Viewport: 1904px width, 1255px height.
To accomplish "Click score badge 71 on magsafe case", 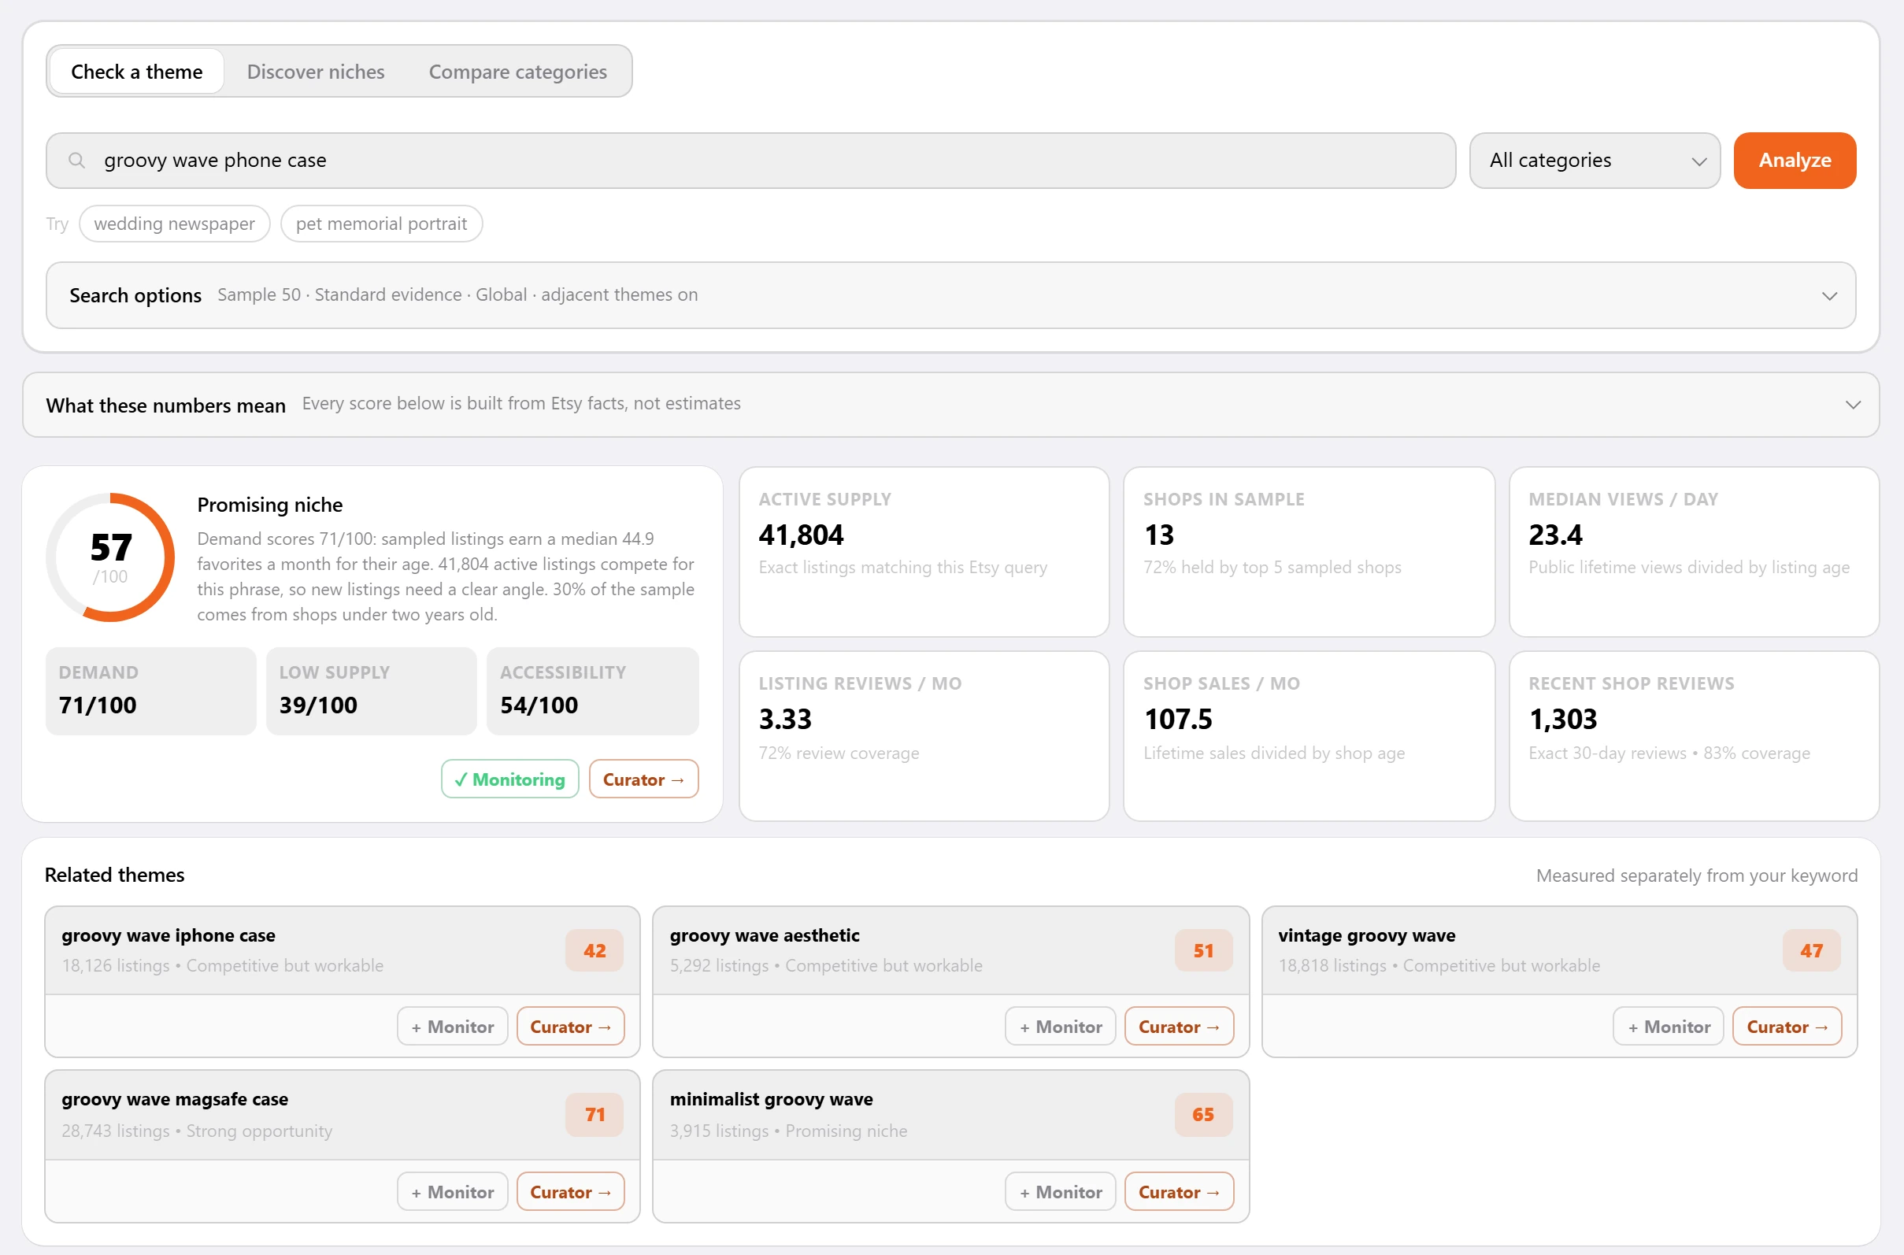I will click(x=594, y=1114).
